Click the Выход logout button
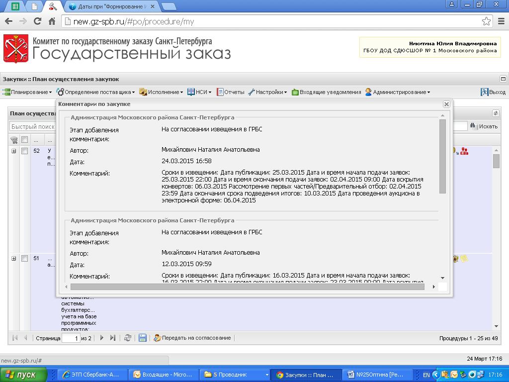509x382 pixels. tap(493, 92)
